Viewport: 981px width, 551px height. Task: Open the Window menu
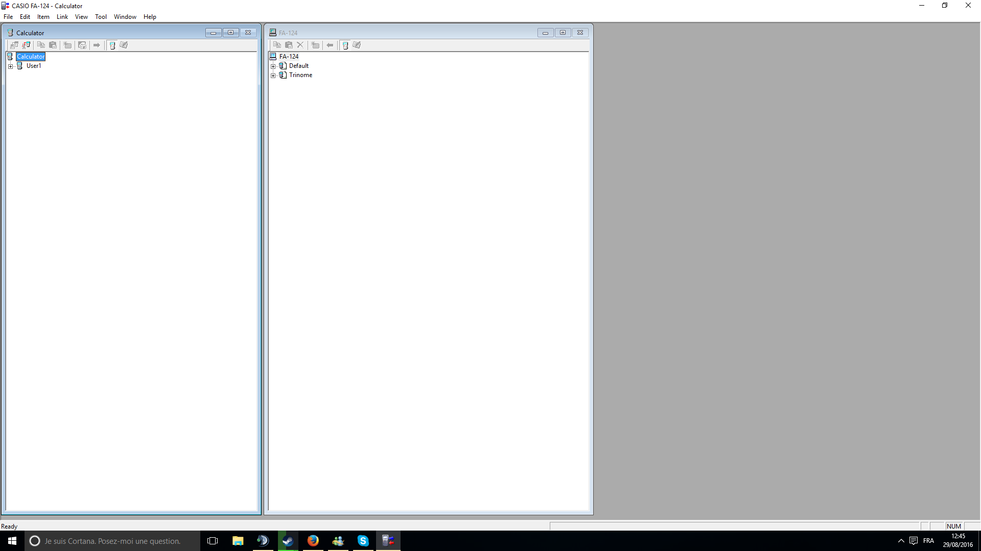coord(125,17)
